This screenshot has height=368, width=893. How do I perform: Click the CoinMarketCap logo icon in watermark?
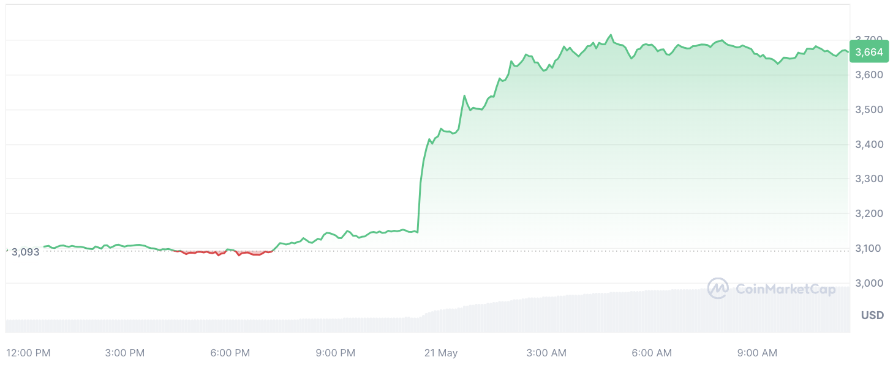pos(718,288)
